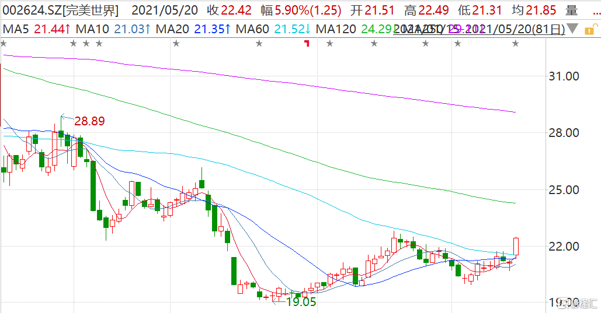This screenshot has width=601, height=313.
Task: Click the leftmost star event marker
Action: [4, 44]
